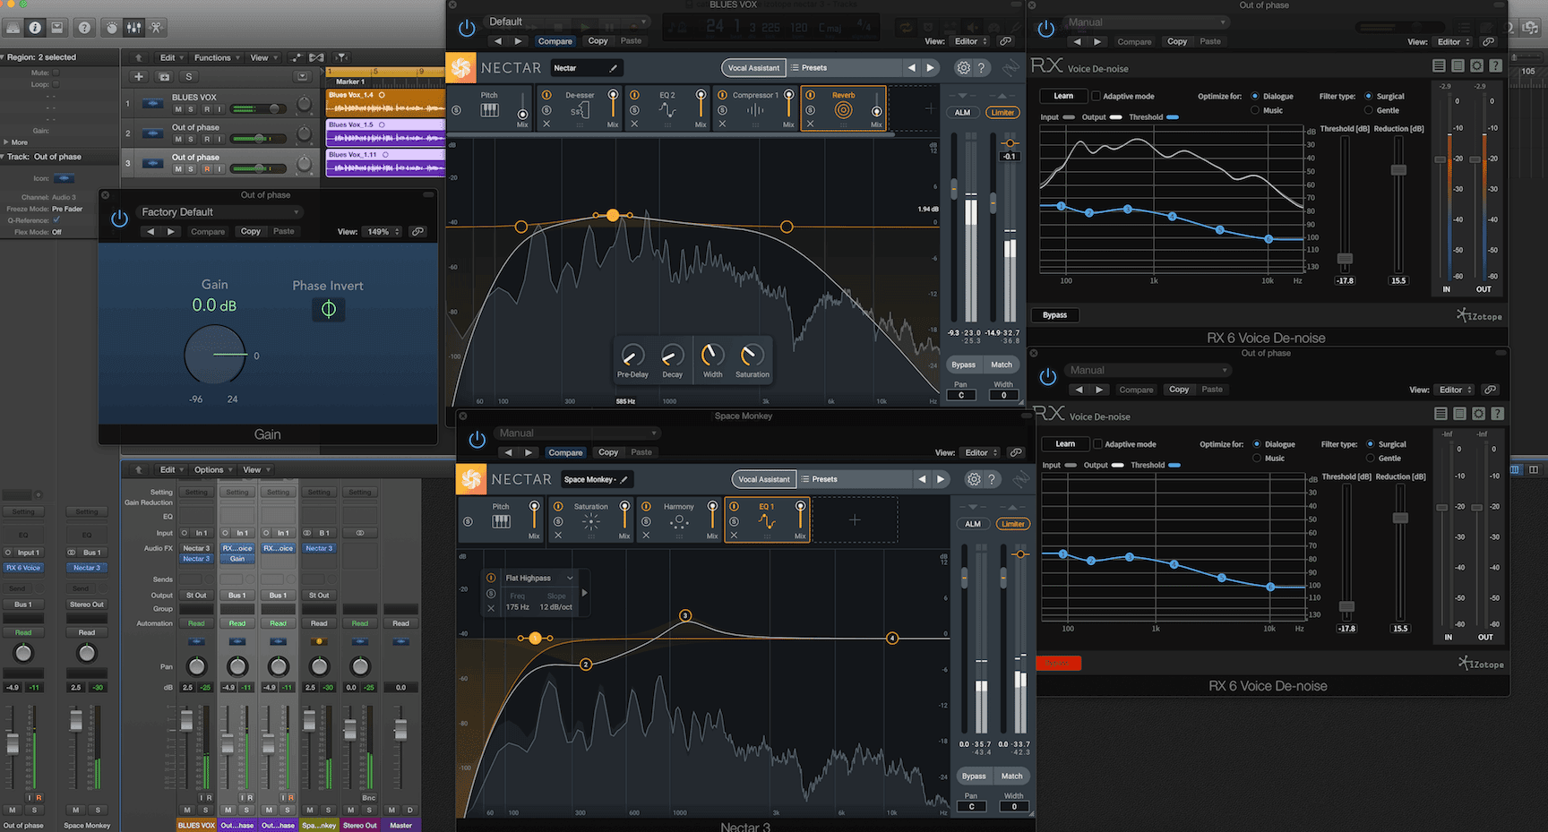Remove the De-esser module with its X
The image size is (1548, 832).
[x=546, y=124]
